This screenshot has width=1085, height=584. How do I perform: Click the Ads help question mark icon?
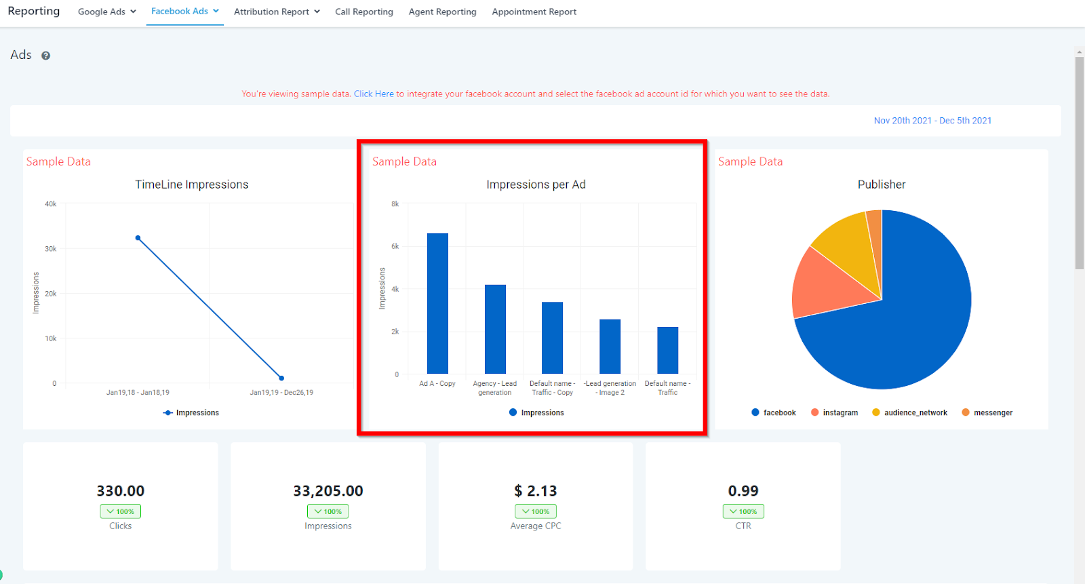tap(45, 56)
